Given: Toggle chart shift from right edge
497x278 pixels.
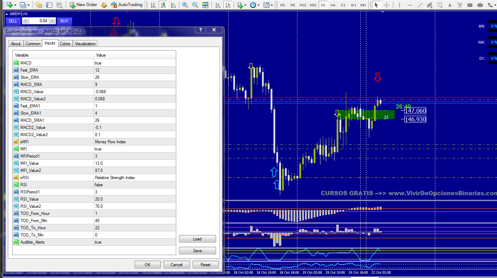Looking at the screenshot, I should click(228, 5).
